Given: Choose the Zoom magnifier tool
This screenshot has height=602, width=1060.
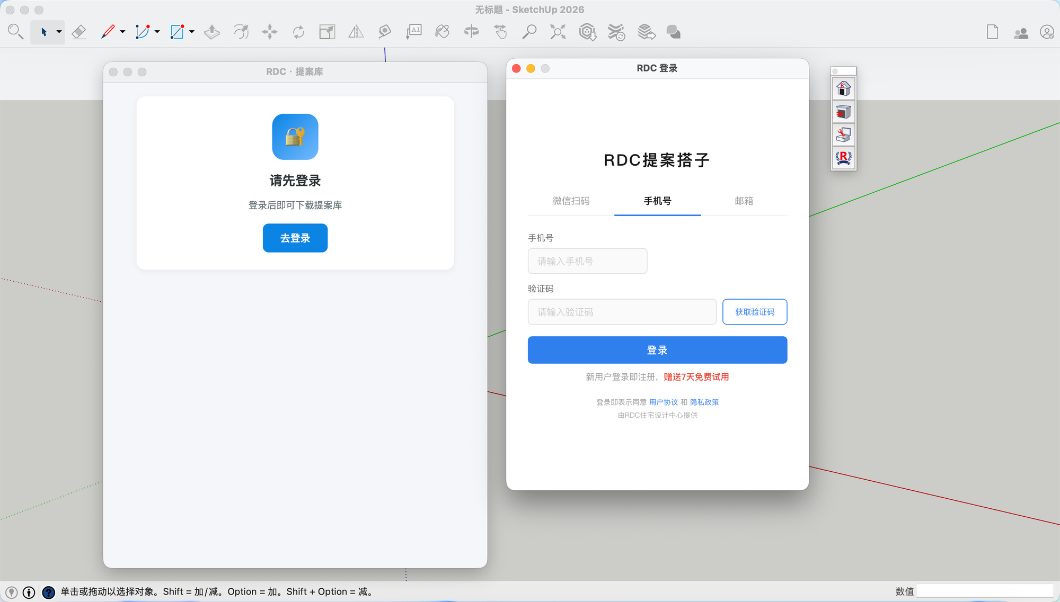Looking at the screenshot, I should pos(529,32).
